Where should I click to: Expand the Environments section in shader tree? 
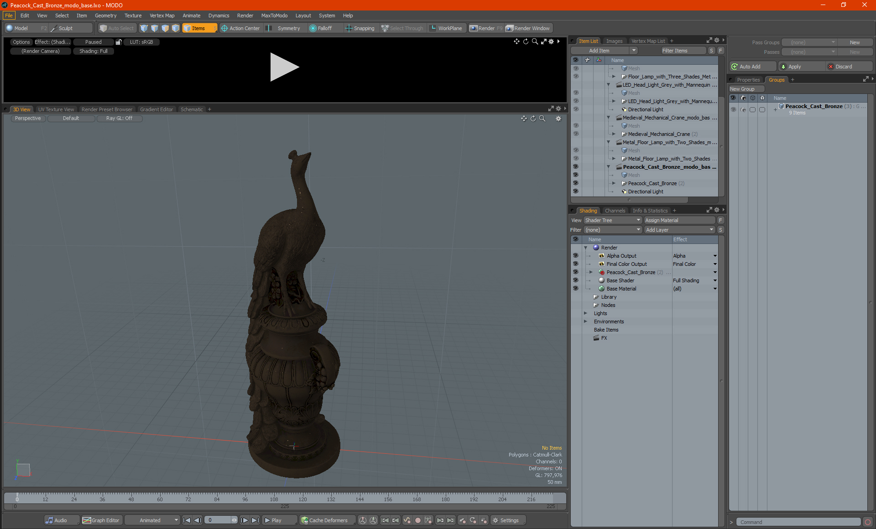coord(585,322)
